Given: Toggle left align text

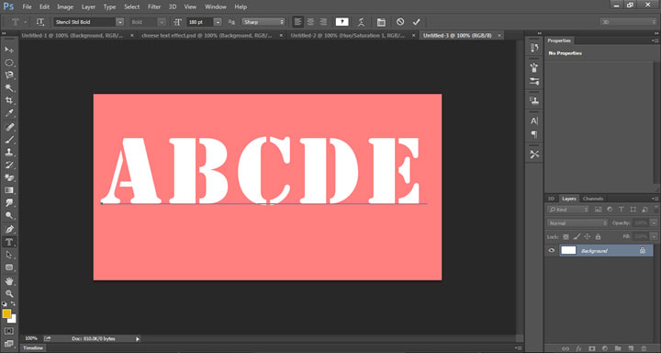Looking at the screenshot, I should pyautogui.click(x=298, y=22).
